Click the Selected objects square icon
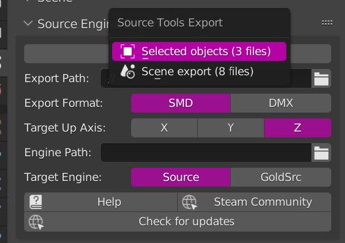 coord(128,52)
